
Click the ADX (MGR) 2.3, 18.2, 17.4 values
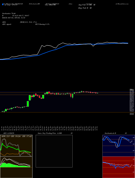pyautogui.click(x=28, y=22)
